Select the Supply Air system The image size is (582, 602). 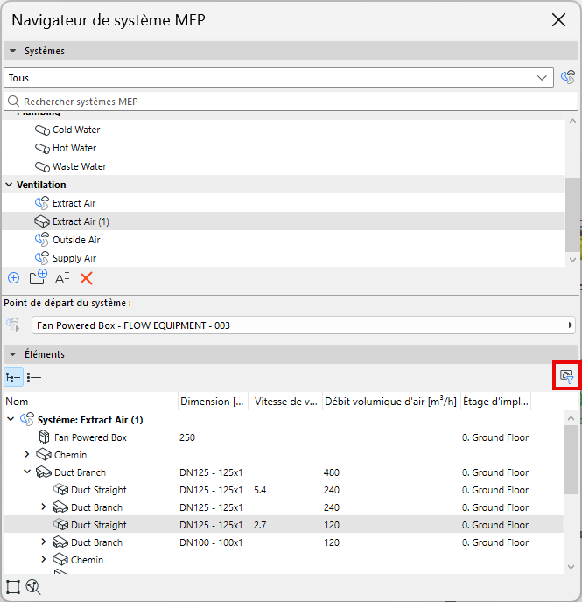pos(74,258)
